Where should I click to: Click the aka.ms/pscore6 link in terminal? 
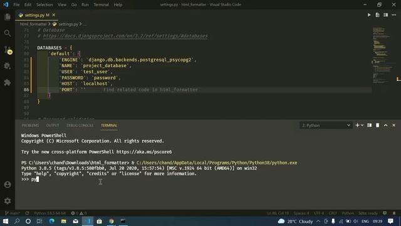click(144, 152)
